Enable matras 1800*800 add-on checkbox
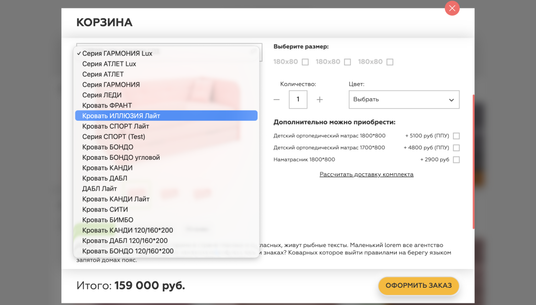Viewport: 536px width, 305px height. [x=456, y=135]
